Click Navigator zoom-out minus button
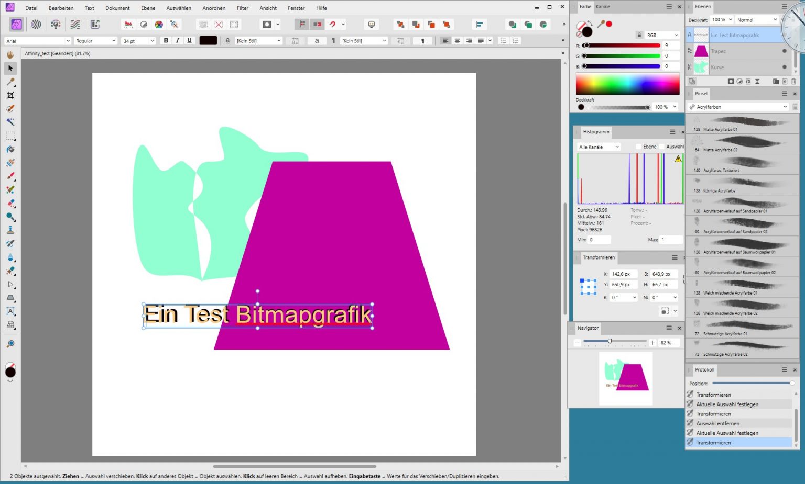Image resolution: width=805 pixels, height=484 pixels. pos(577,343)
